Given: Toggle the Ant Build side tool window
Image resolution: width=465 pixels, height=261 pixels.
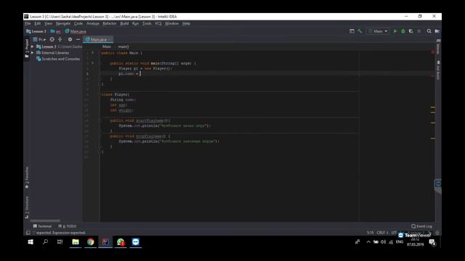Looking at the screenshot, I should (438, 70).
